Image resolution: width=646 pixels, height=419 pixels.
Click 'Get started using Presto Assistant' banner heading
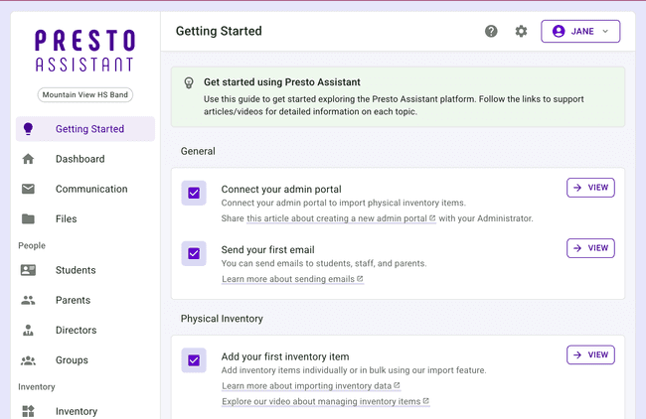coord(282,82)
